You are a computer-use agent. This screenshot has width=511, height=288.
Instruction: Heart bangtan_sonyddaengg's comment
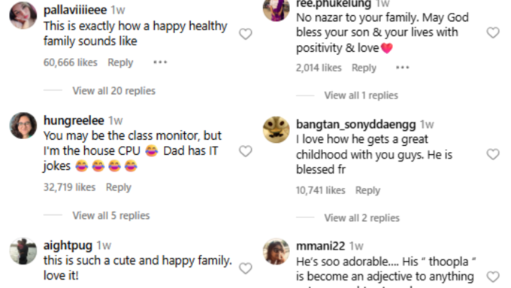tap(493, 154)
